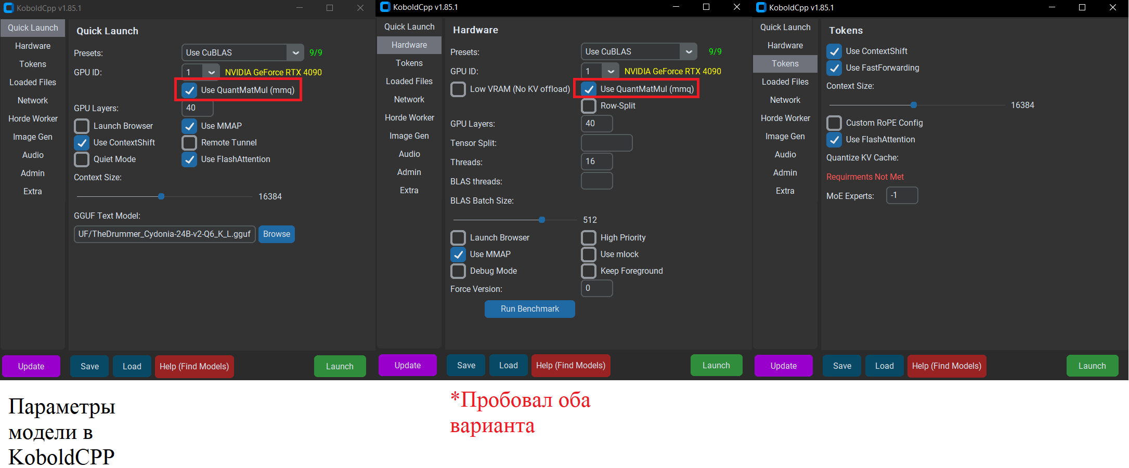The image size is (1129, 468).
Task: Open Network tab in middle window
Action: 409,100
